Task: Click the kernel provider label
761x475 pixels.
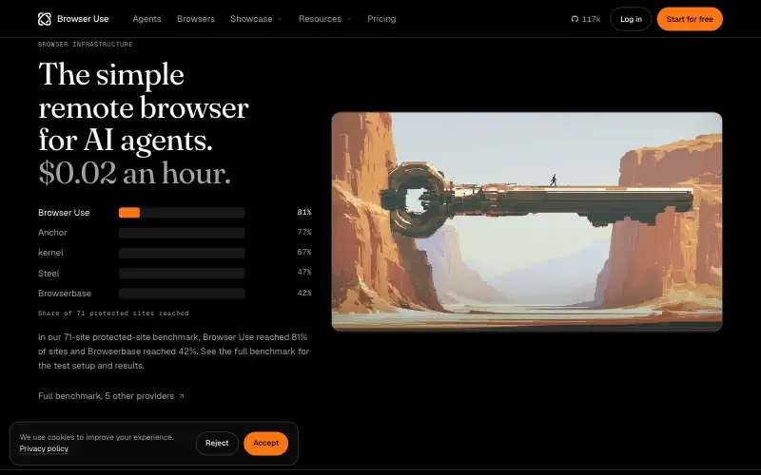Action: click(x=50, y=253)
